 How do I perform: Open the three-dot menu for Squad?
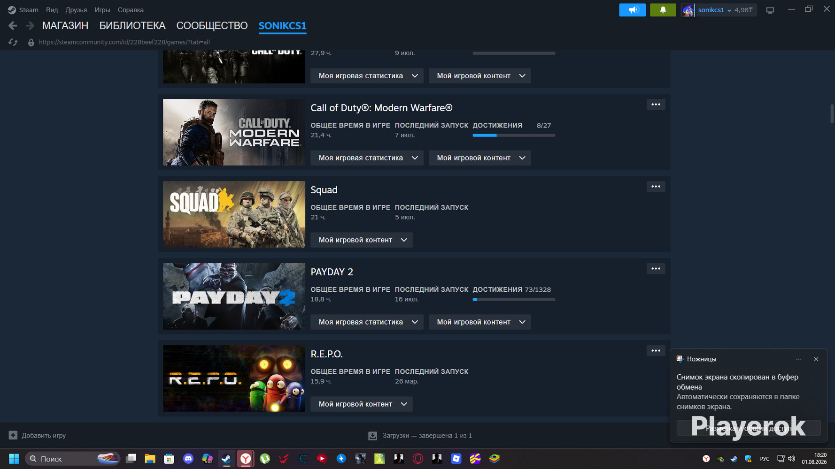[656, 187]
